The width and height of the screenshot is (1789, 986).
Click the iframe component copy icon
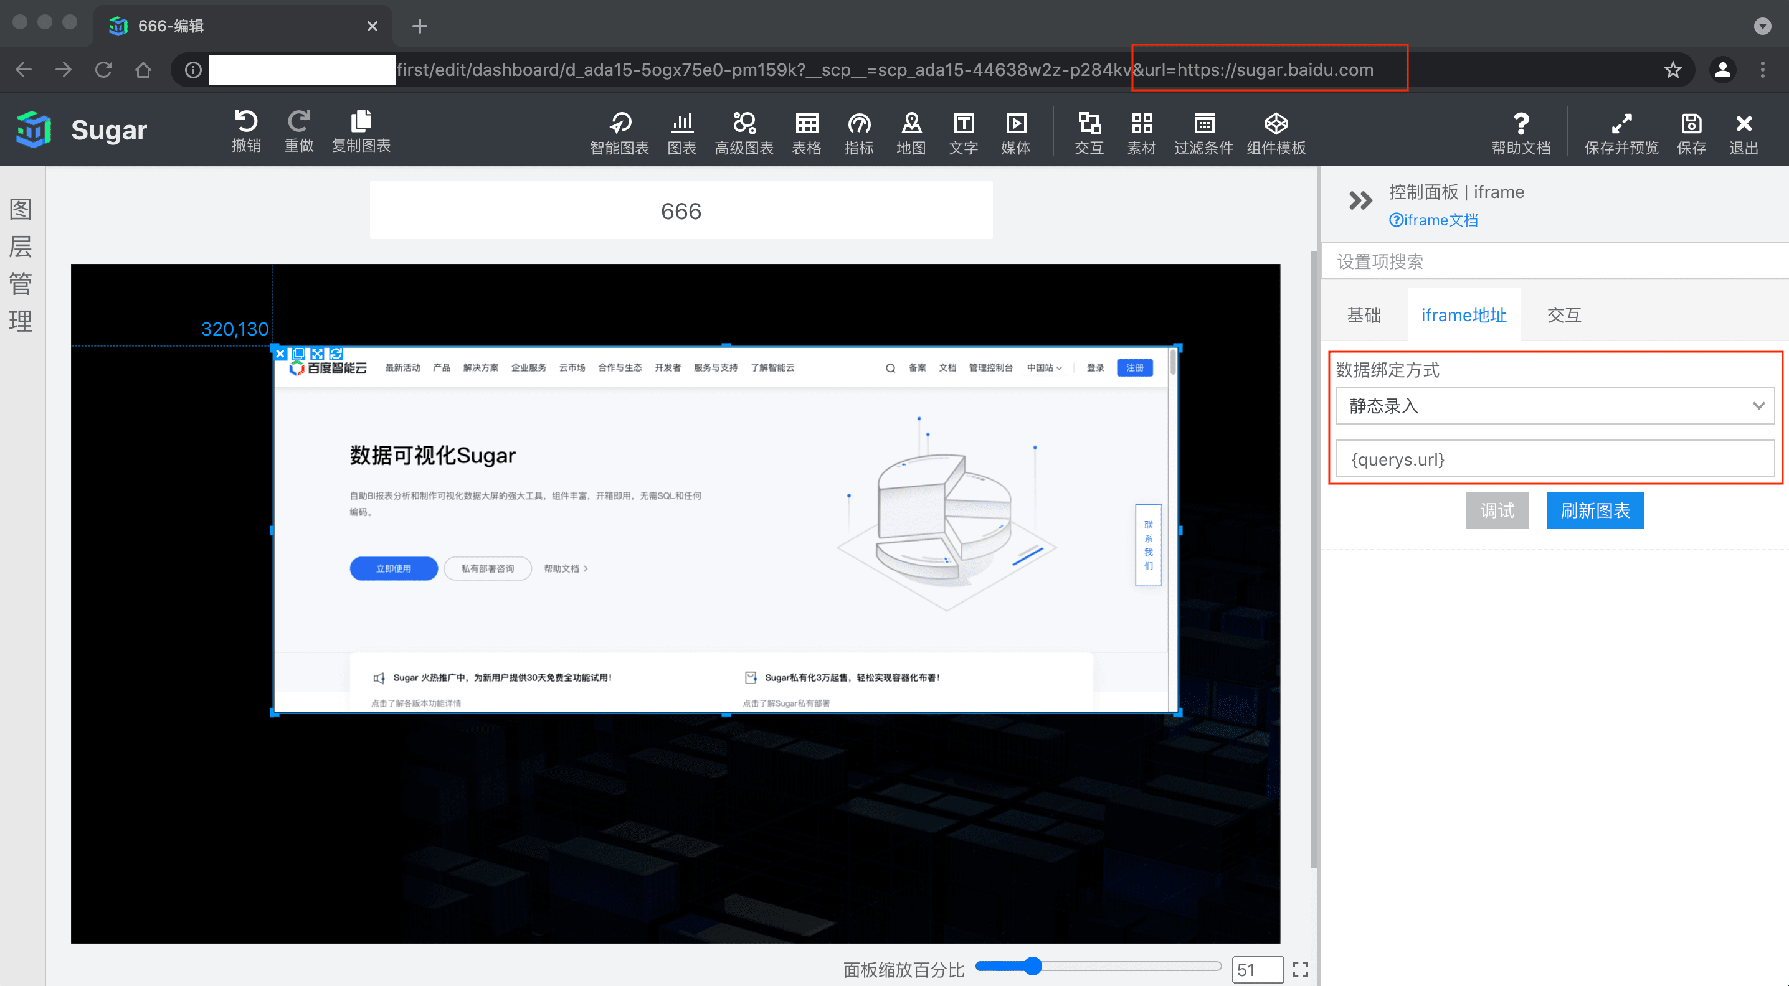click(298, 354)
